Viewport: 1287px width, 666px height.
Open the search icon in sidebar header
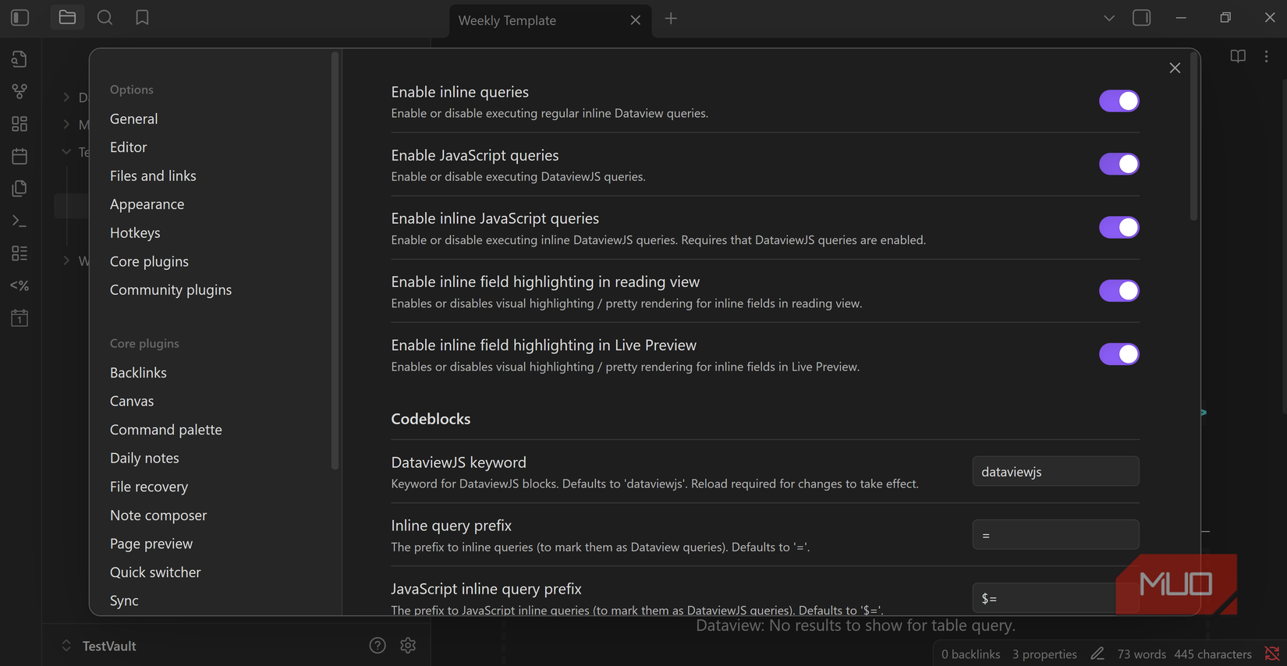click(105, 18)
